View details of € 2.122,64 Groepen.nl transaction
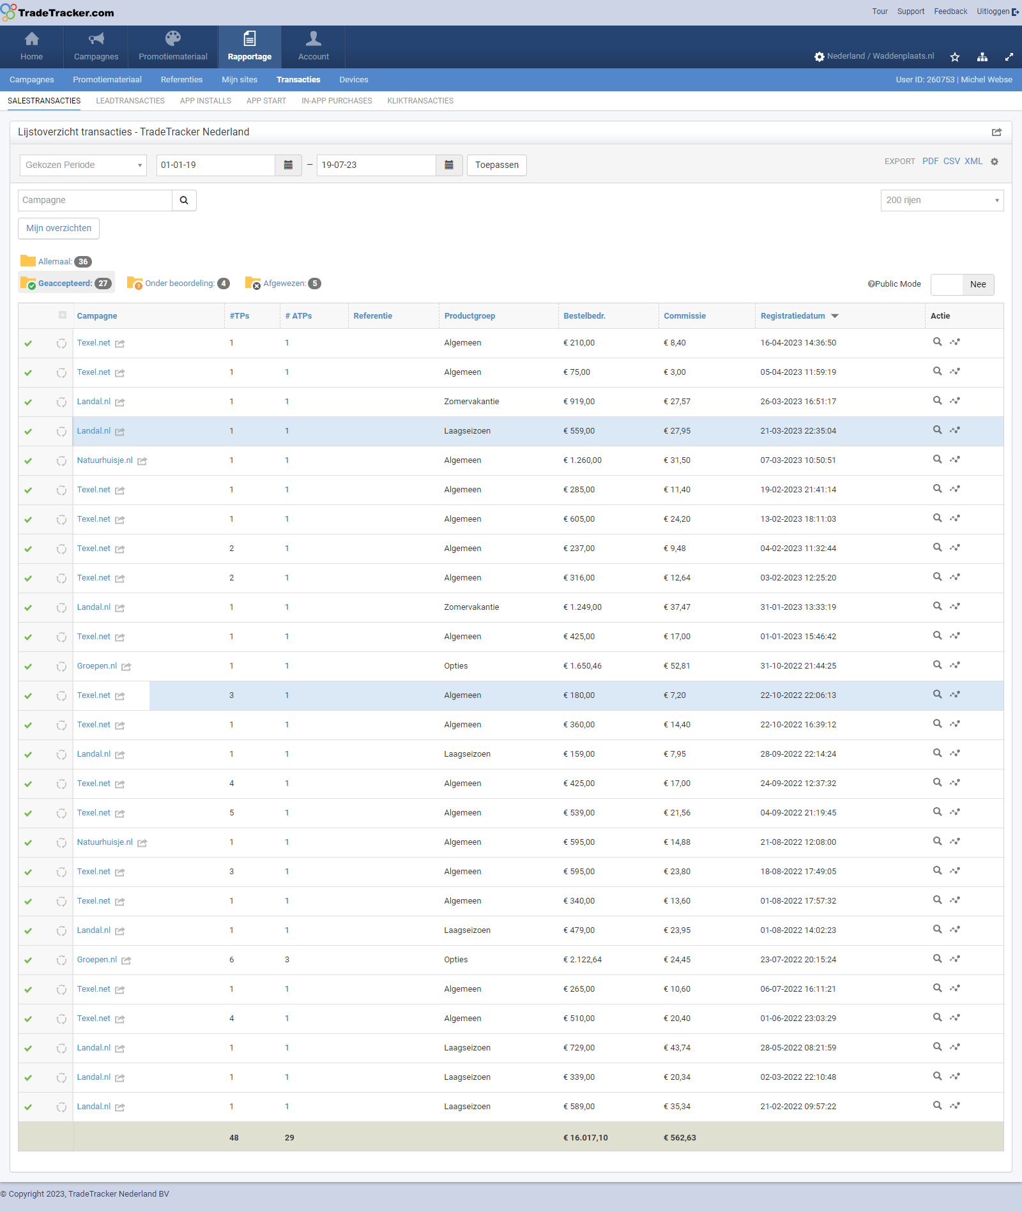Viewport: 1022px width, 1212px height. (937, 958)
